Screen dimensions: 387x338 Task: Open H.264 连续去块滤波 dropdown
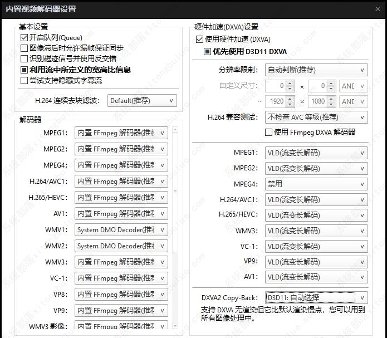[x=142, y=101]
